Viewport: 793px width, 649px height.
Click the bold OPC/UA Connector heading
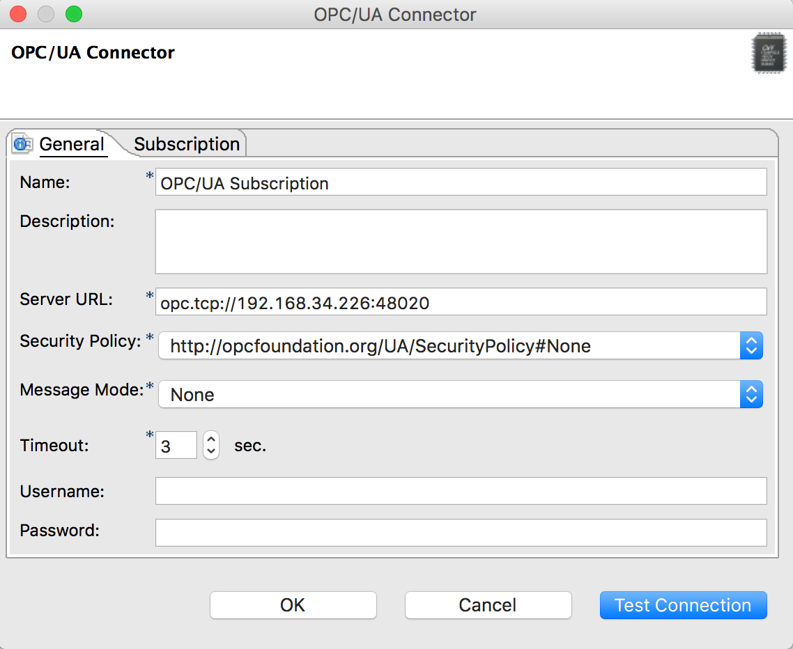93,52
